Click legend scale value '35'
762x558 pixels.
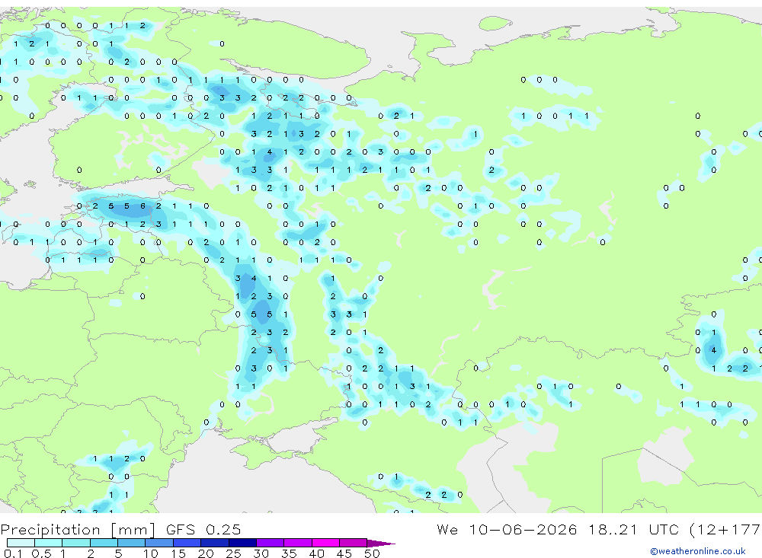point(289,553)
